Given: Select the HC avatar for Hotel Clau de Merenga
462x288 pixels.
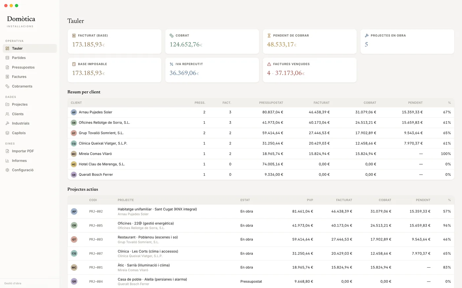Looking at the screenshot, I should click(x=74, y=164).
